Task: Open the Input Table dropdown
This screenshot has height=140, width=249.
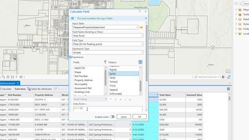Action: pos(137,27)
